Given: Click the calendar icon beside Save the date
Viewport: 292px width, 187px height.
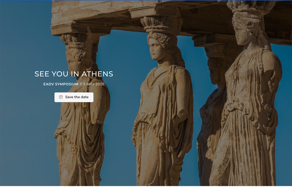Looking at the screenshot, I should pos(61,97).
